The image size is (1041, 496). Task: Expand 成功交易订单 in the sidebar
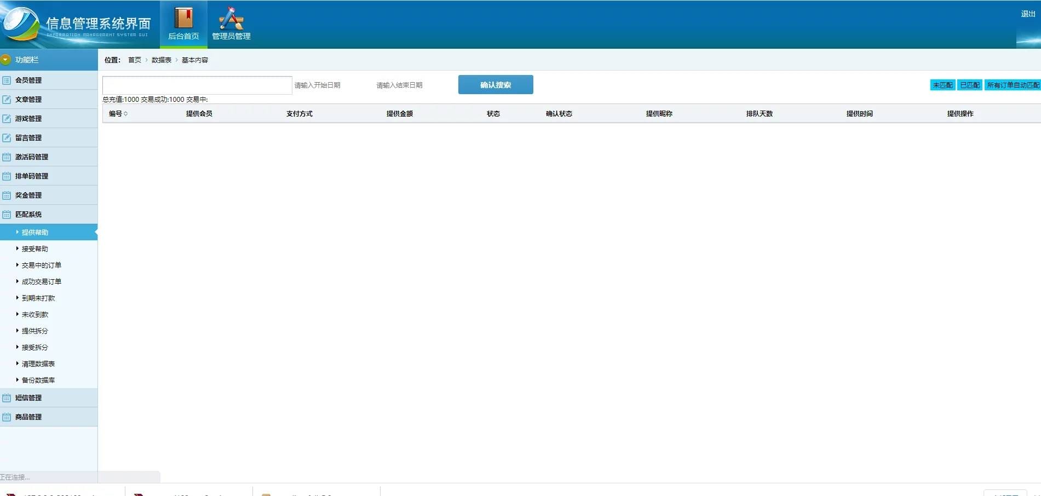point(41,281)
